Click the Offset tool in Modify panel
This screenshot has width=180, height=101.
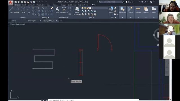[52, 14]
